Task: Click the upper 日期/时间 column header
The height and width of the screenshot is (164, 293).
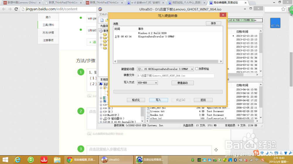Action: click(x=242, y=32)
